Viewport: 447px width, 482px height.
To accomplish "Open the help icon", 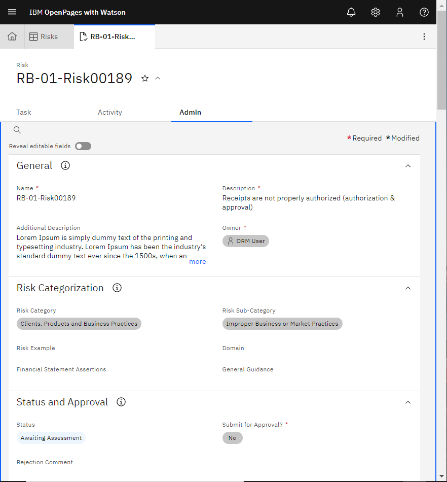I will (424, 12).
